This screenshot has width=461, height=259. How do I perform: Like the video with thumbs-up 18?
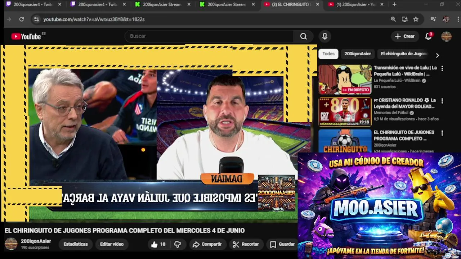158,244
